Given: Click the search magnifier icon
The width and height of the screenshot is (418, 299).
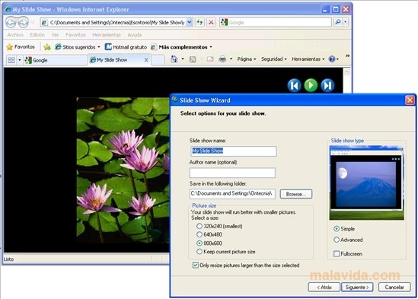Looking at the screenshot, I should point(338,22).
